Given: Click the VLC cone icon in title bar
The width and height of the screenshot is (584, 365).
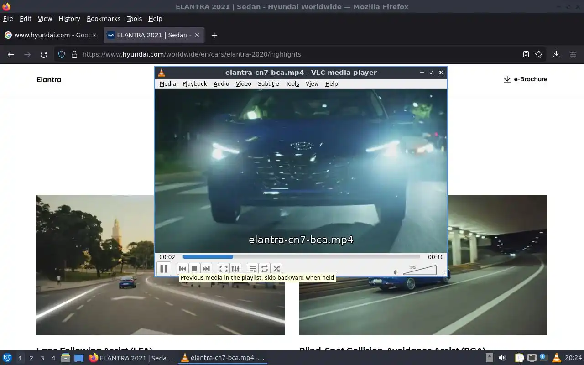Looking at the screenshot, I should [x=161, y=73].
